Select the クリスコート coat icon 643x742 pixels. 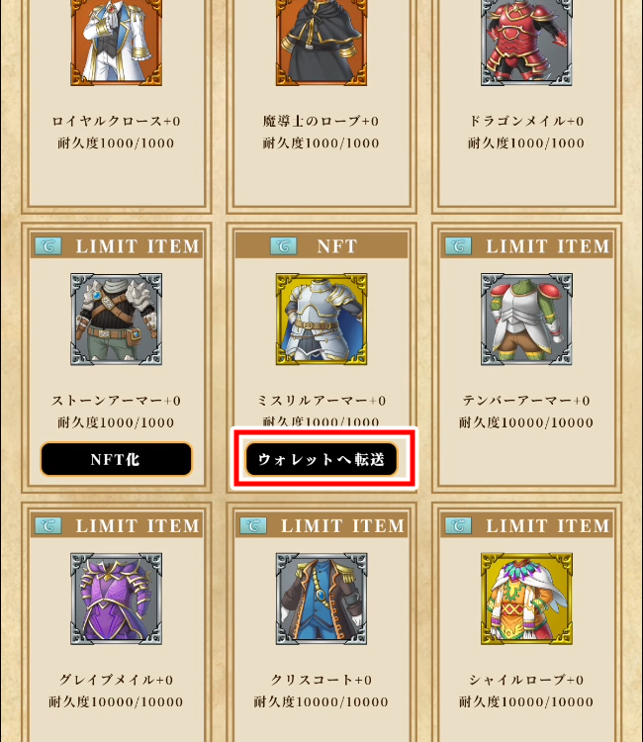(x=321, y=599)
